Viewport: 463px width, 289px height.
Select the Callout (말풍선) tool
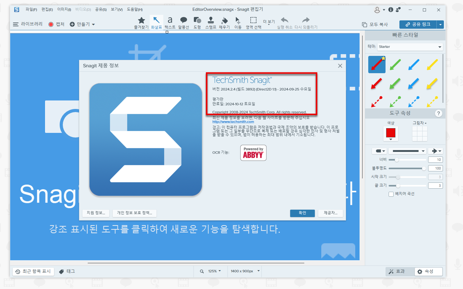coord(183,23)
